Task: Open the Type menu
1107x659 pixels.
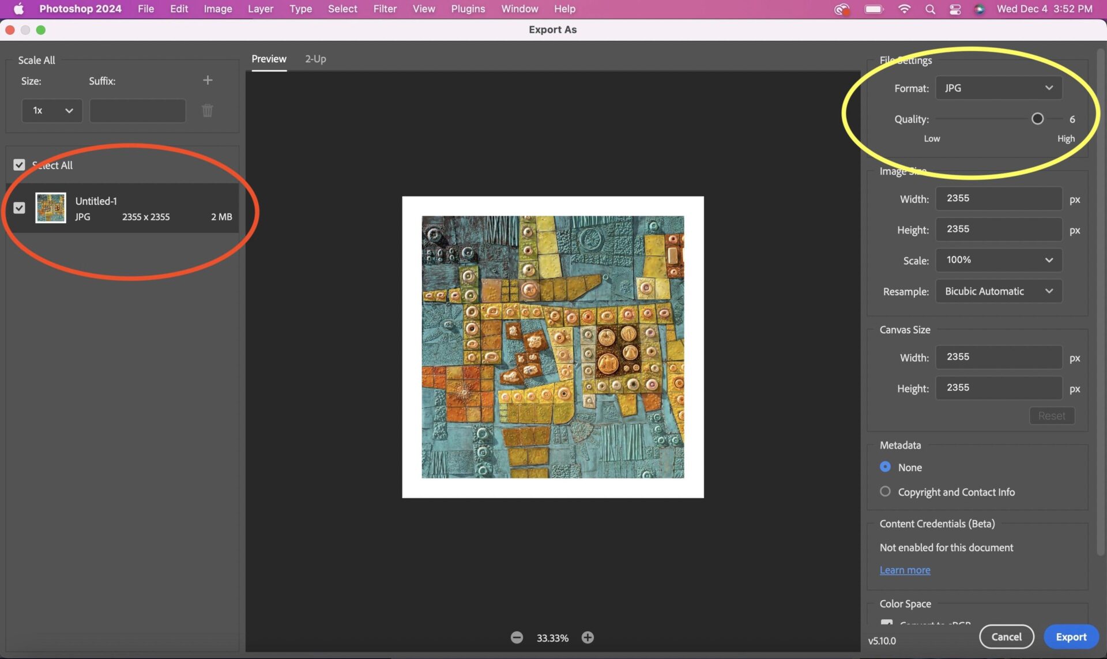Action: click(x=300, y=9)
